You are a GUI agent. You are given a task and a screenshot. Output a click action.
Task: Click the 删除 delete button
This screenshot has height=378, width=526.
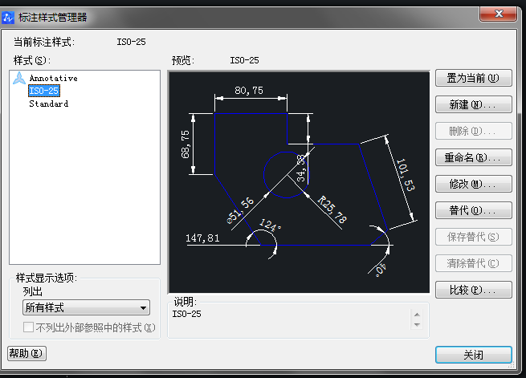click(473, 131)
